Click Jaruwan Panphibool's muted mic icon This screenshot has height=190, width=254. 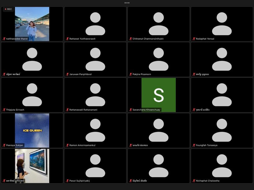tap(67, 74)
